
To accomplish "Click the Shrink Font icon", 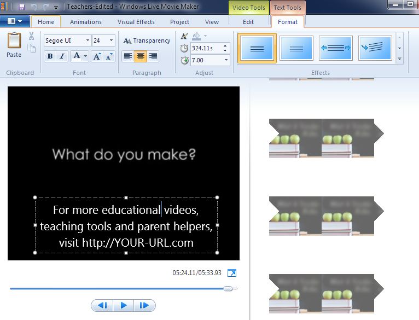I will click(109, 56).
